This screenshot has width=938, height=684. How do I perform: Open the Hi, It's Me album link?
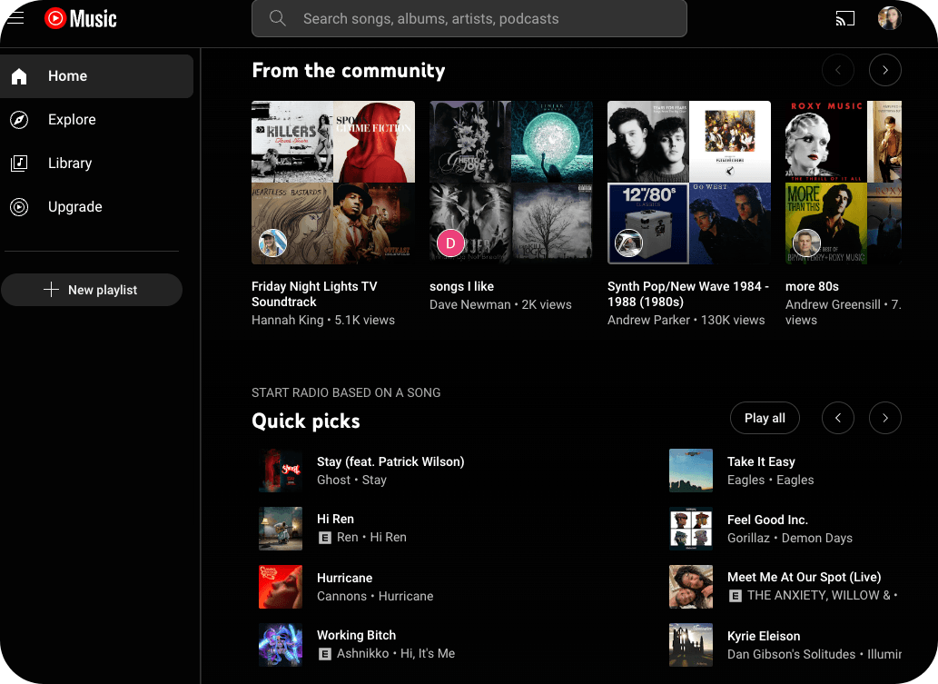point(427,653)
